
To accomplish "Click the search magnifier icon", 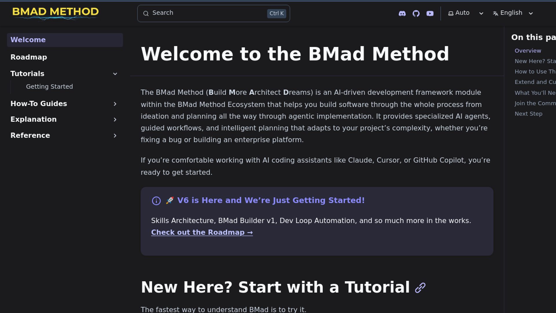I will pyautogui.click(x=146, y=13).
